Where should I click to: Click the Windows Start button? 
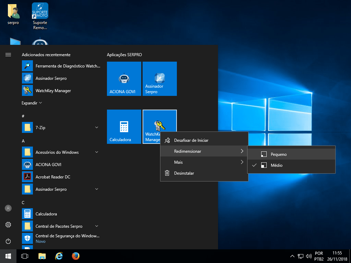[x=8, y=256]
